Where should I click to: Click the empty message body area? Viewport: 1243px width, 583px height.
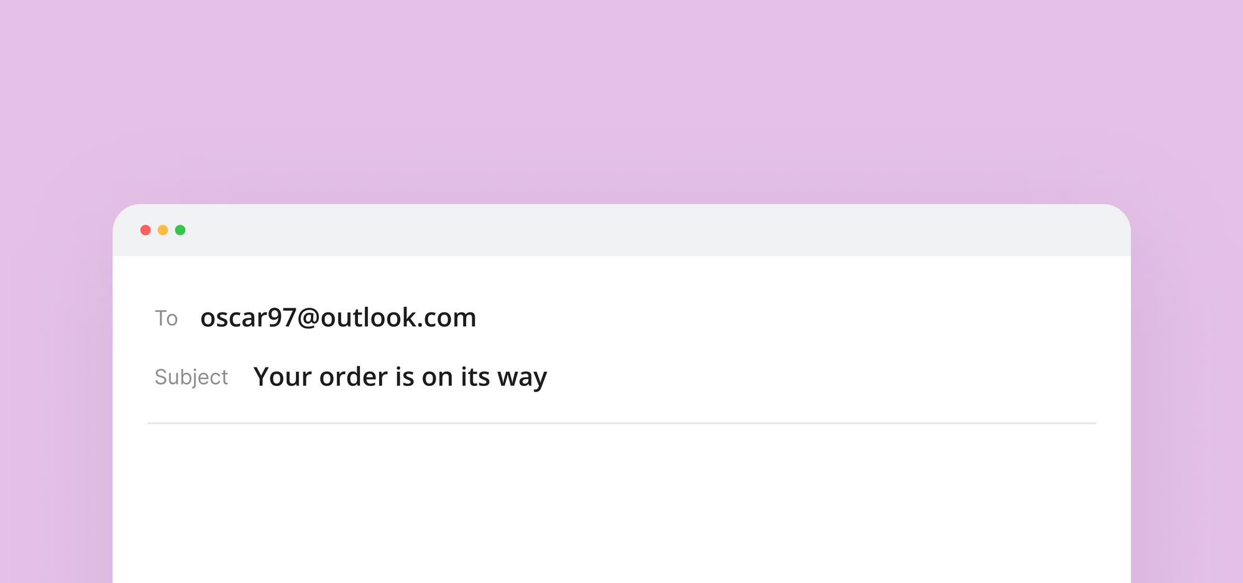621,503
